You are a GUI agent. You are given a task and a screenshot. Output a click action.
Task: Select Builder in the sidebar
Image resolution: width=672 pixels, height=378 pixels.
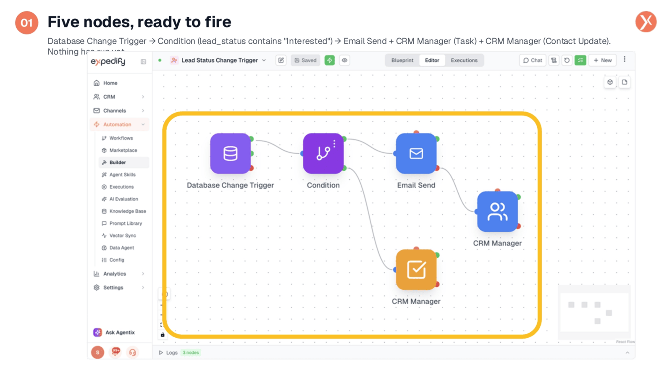[x=124, y=162]
